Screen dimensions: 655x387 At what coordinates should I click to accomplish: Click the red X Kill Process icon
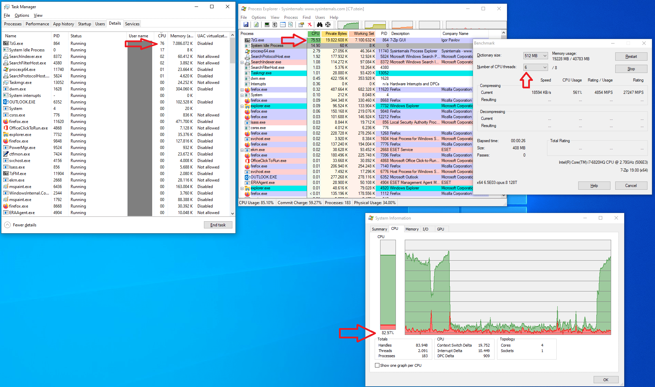(x=310, y=25)
